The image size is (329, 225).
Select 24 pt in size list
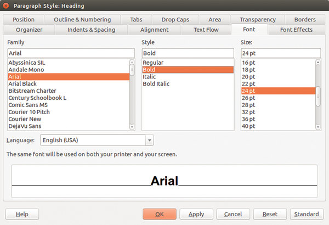click(x=278, y=91)
